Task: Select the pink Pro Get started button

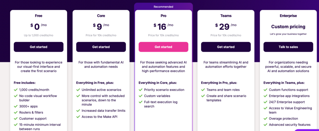Action: click(x=163, y=47)
